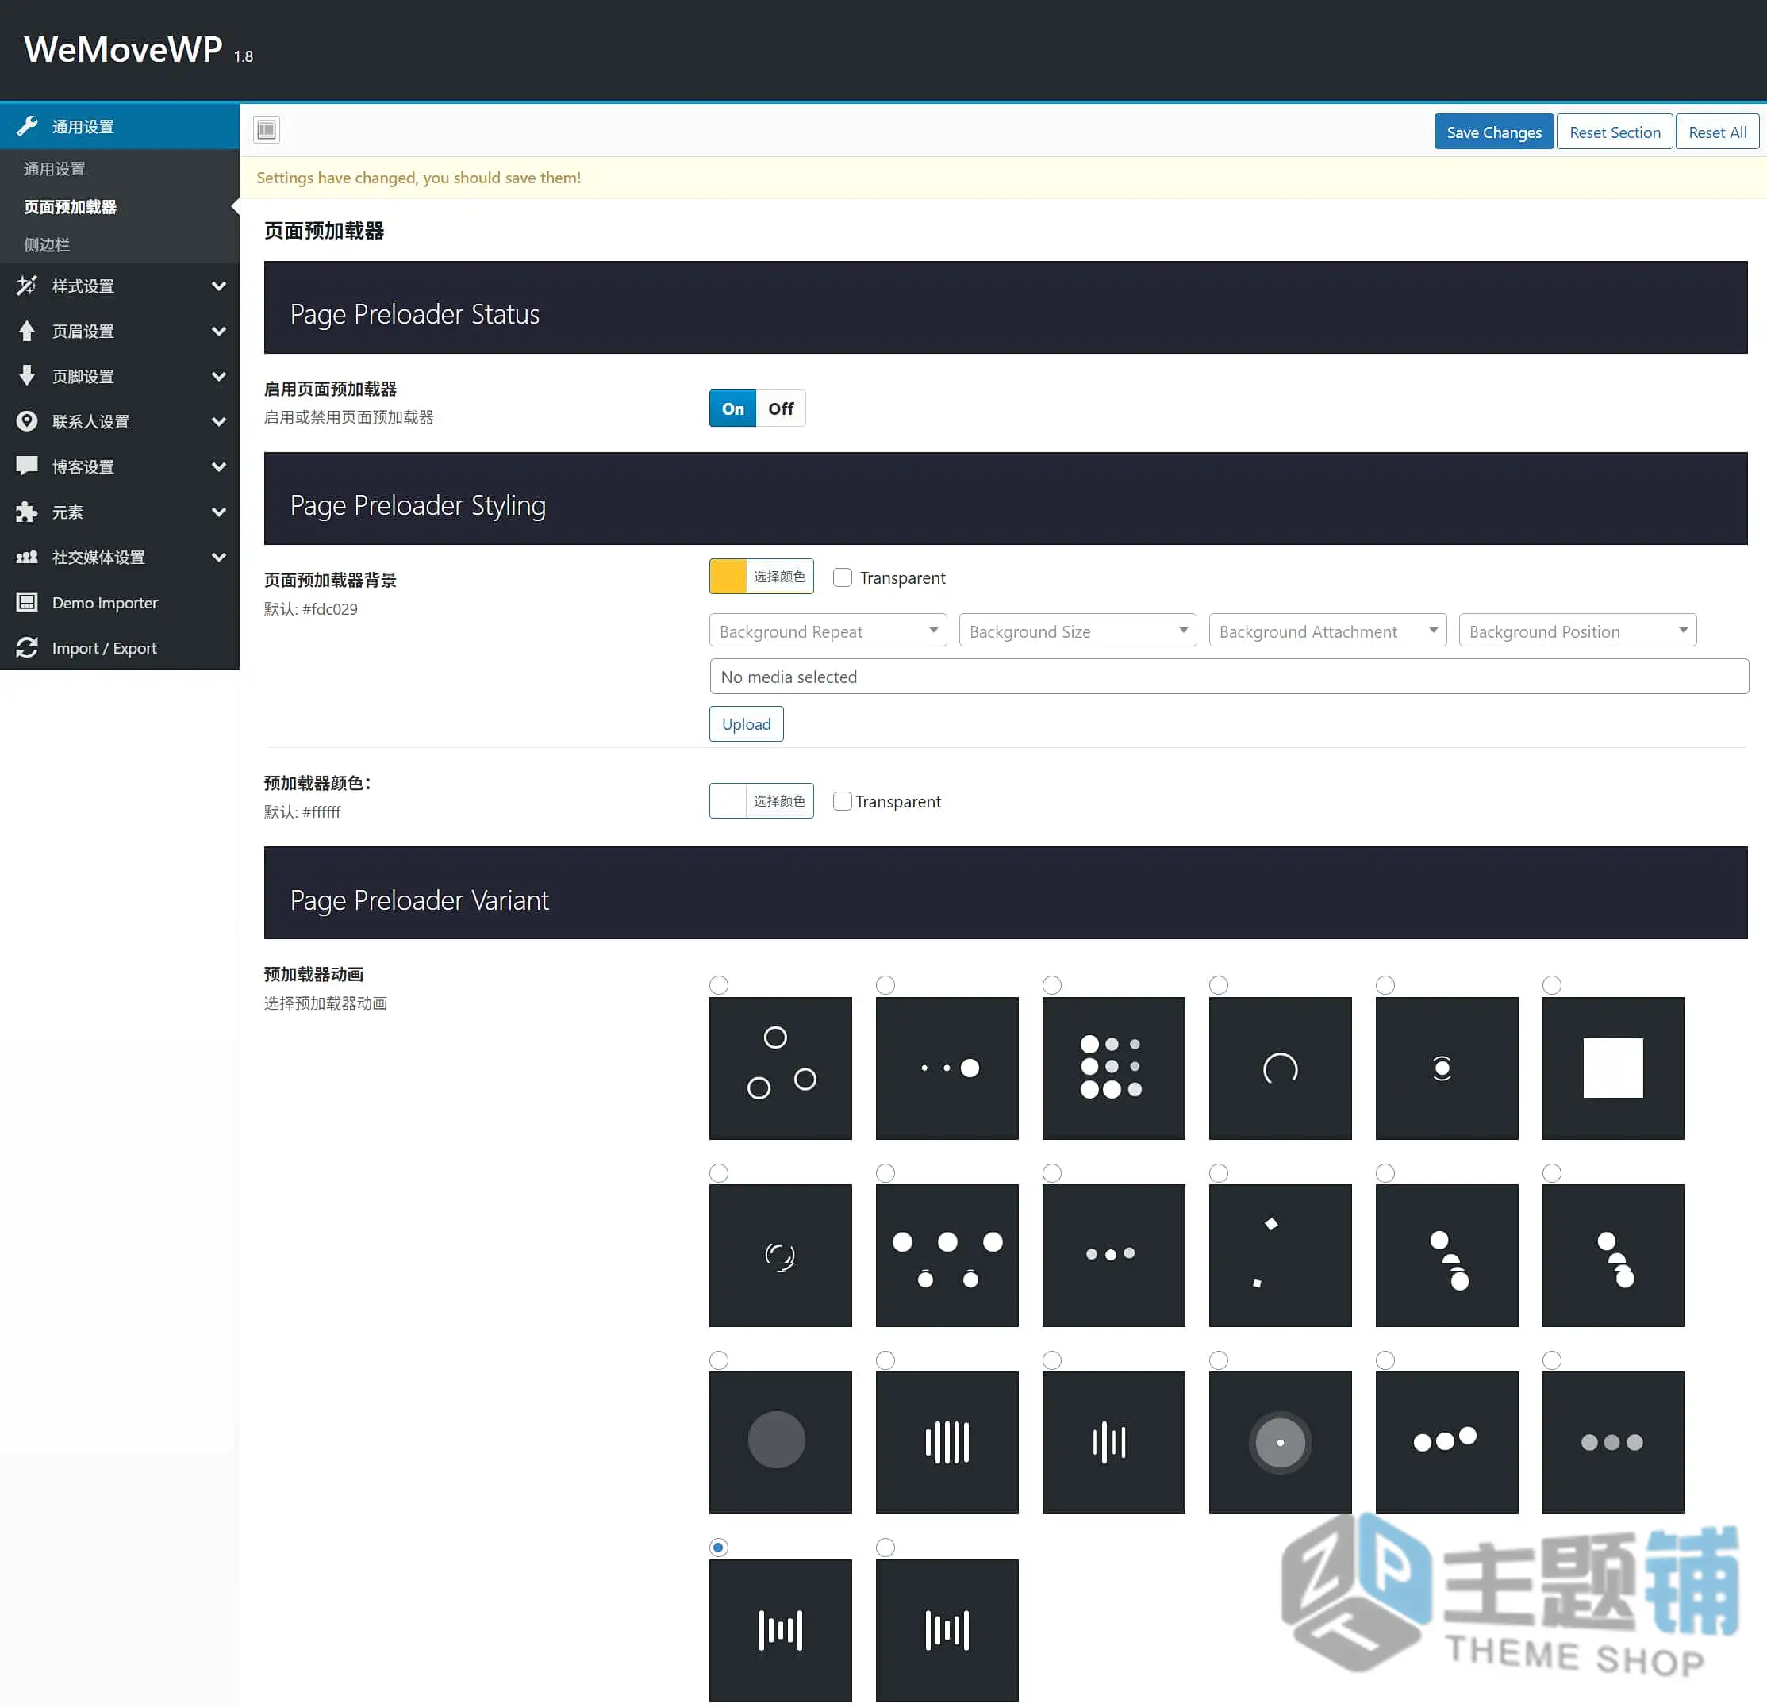Pick the large gray circle preloader thumbnail
This screenshot has width=1767, height=1707.
point(781,1442)
